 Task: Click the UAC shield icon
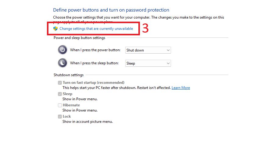pyautogui.click(x=55, y=29)
